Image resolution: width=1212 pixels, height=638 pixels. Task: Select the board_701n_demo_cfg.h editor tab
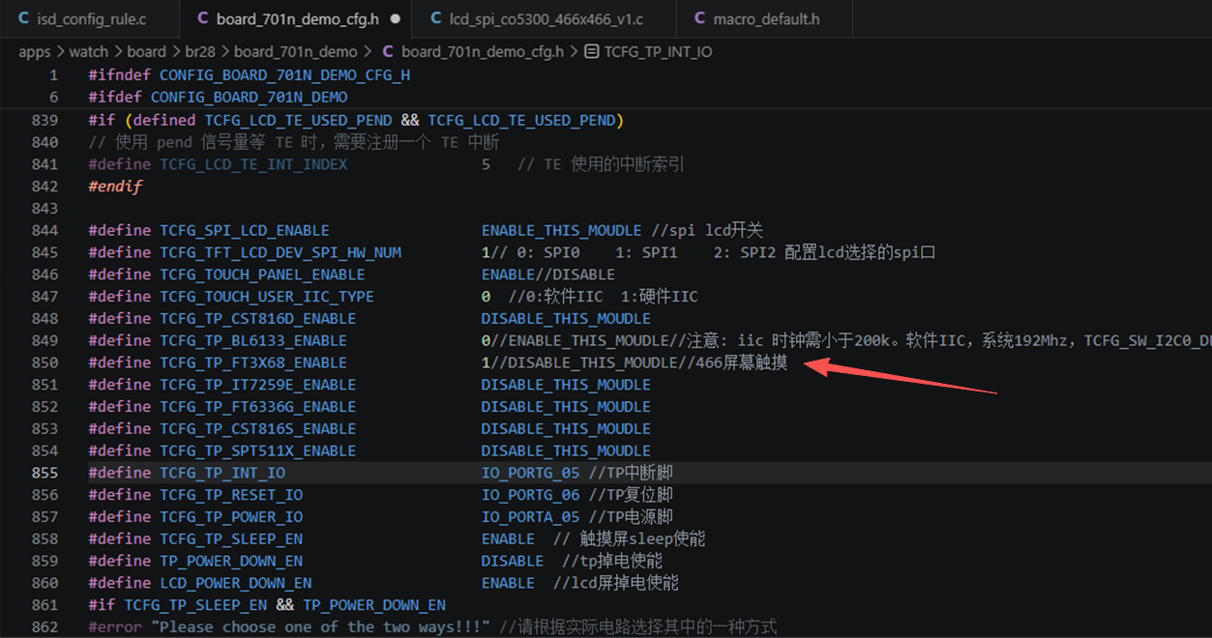pos(296,19)
